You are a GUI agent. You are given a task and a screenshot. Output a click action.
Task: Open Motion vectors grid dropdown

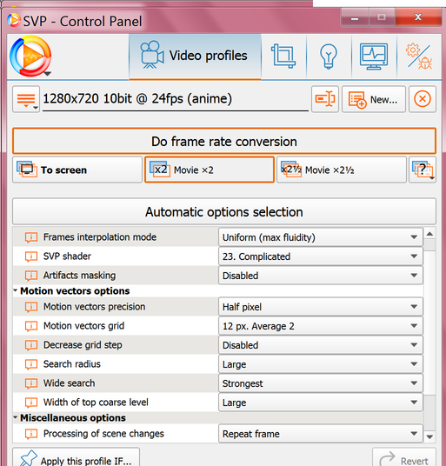321,326
